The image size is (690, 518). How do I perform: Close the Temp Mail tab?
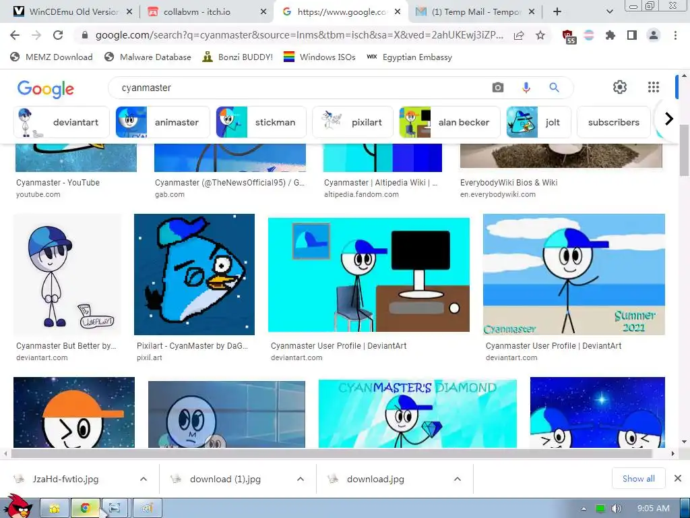coord(532,12)
